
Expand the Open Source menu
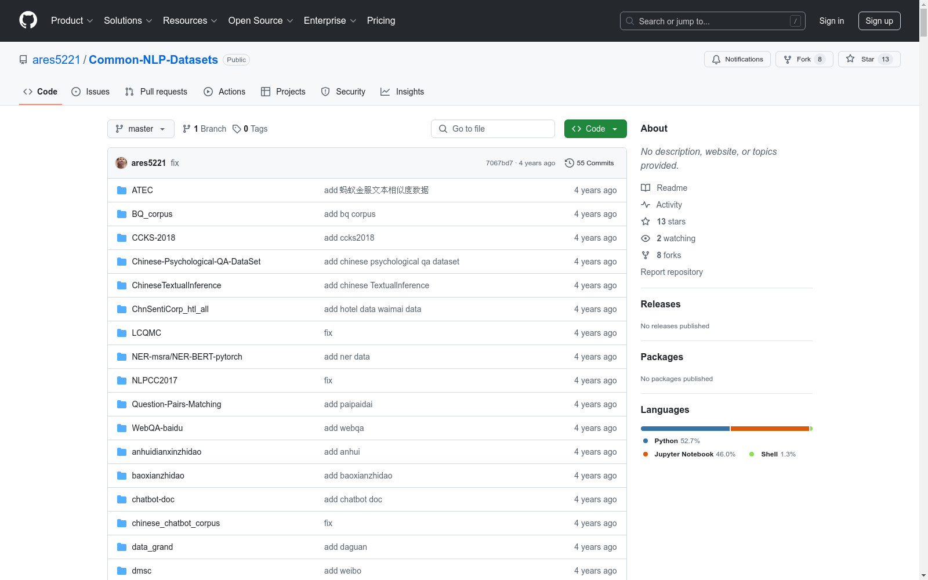261,21
